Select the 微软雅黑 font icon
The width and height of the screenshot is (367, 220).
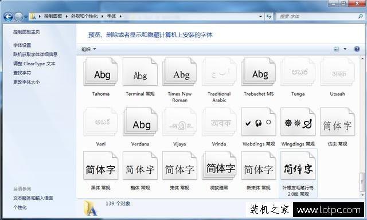(x=219, y=166)
